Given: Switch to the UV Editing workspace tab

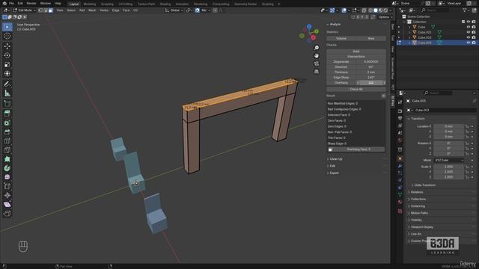Looking at the screenshot, I should pos(125,4).
